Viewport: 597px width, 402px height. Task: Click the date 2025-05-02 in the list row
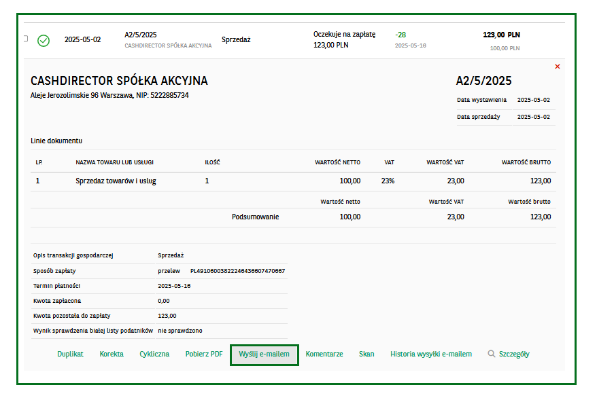coord(83,39)
